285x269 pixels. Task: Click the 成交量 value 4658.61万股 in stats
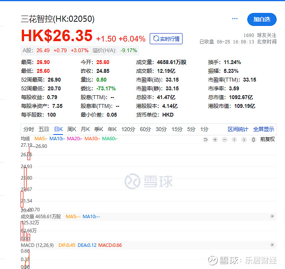pyautogui.click(x=171, y=62)
